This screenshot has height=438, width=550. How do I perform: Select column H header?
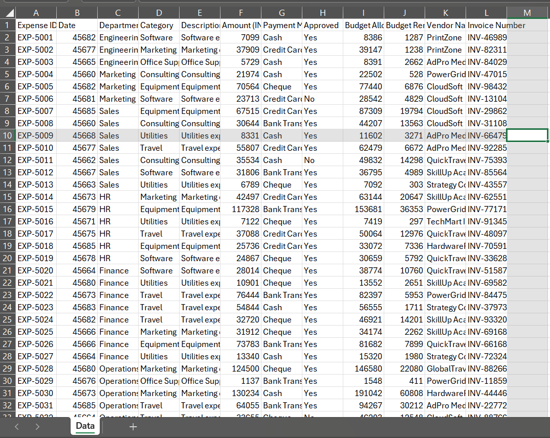point(323,13)
